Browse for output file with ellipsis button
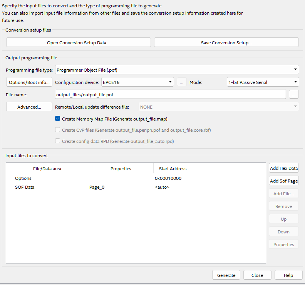Image resolution: width=305 pixels, height=285 pixels. pos(293,94)
